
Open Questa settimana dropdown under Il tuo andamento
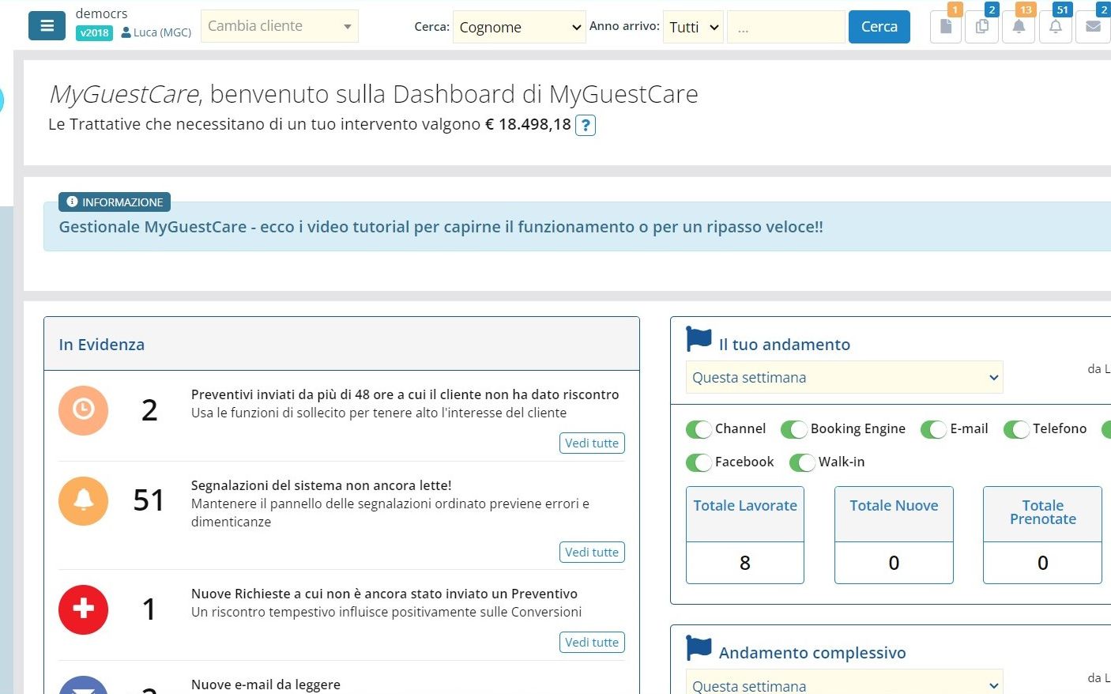point(844,377)
